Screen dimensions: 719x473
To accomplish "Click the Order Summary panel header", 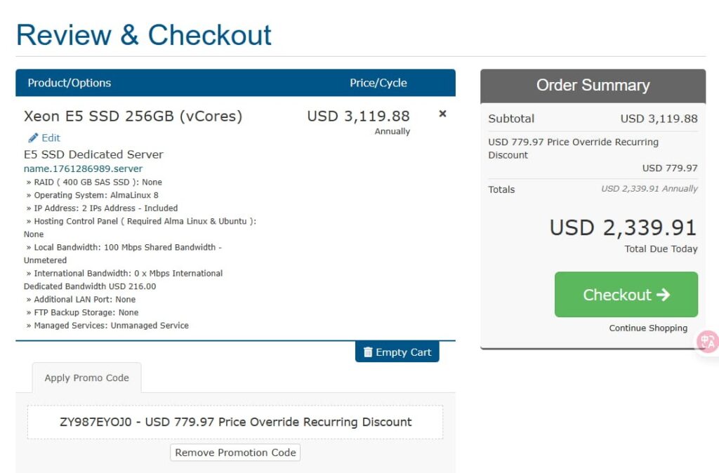I will click(x=593, y=85).
